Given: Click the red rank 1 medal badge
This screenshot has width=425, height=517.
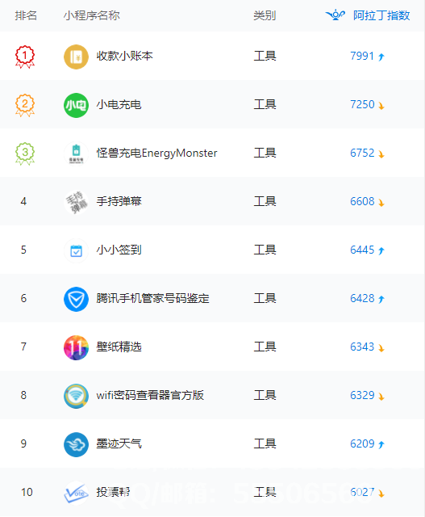Looking at the screenshot, I should tap(25, 57).
